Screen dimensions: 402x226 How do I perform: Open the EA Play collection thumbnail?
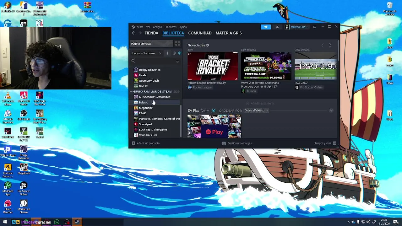coord(215,126)
